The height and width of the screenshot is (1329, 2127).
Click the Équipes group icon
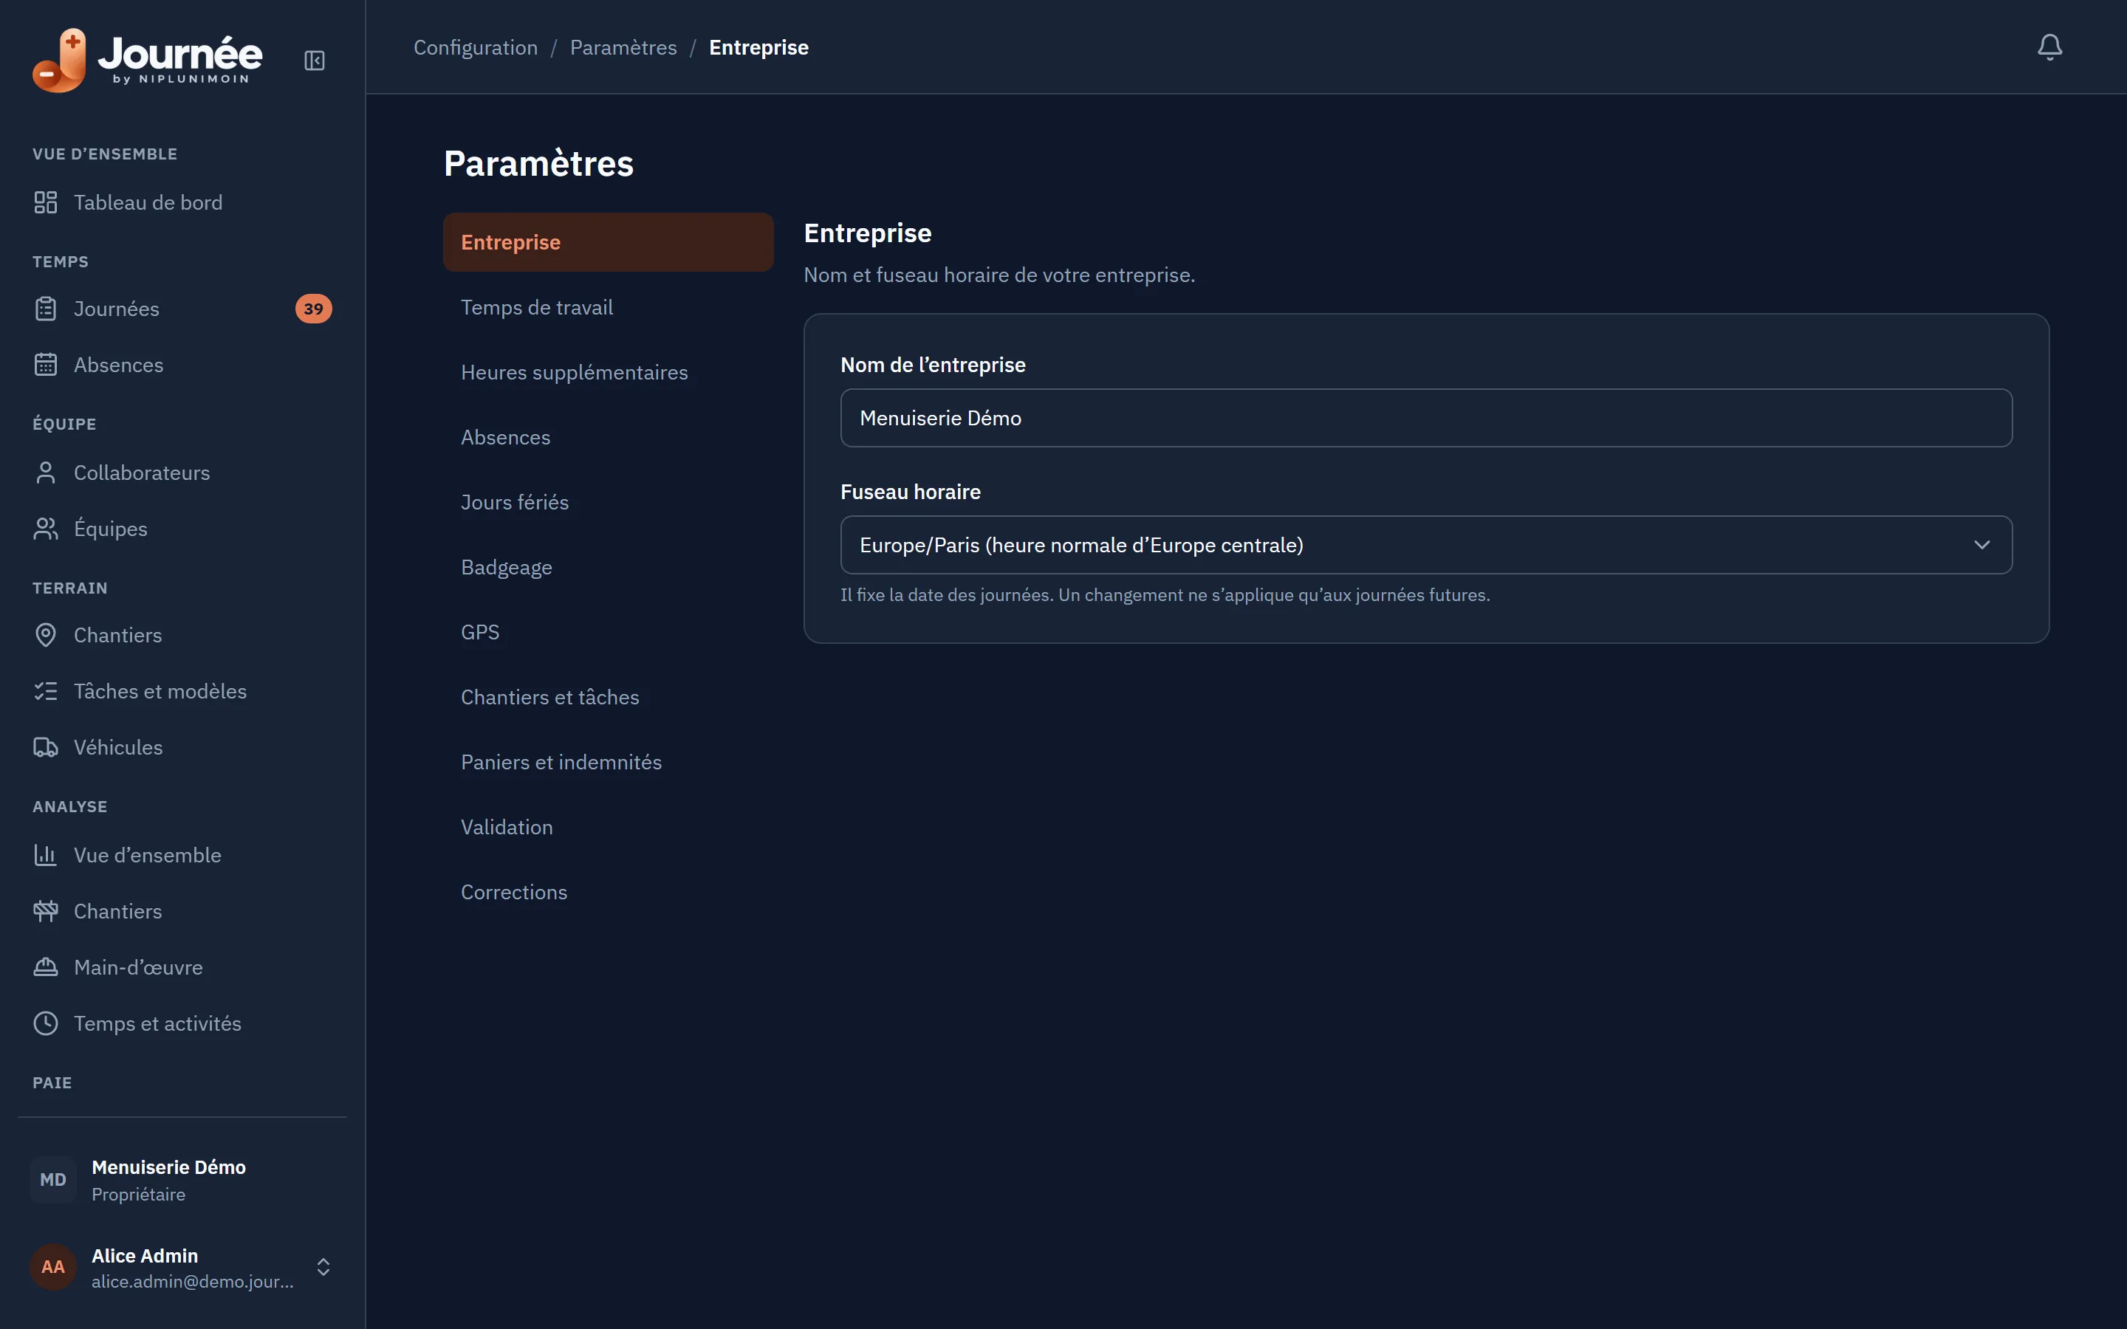pyautogui.click(x=46, y=528)
